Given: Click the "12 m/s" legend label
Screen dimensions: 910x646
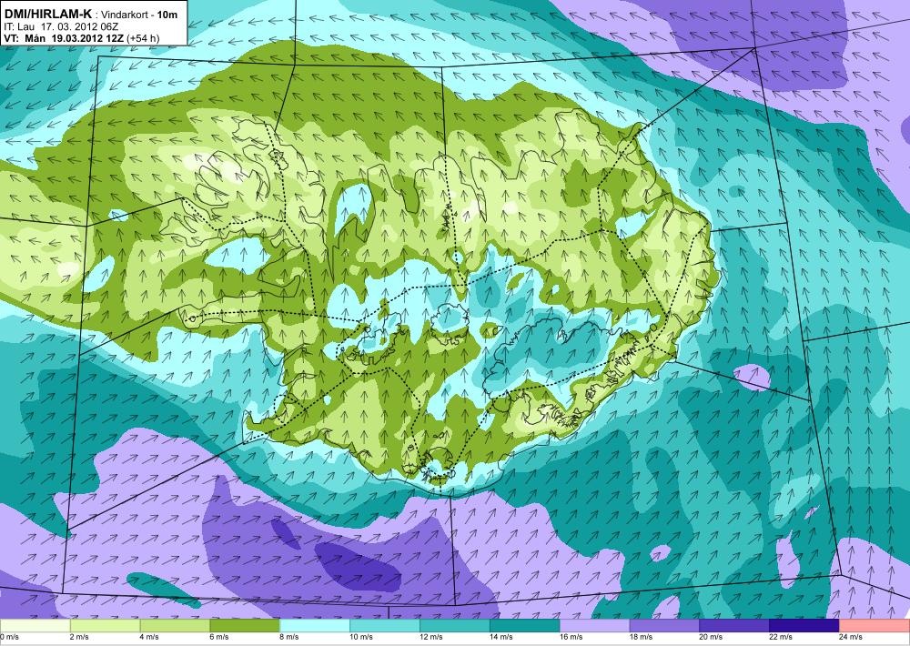Looking at the screenshot, I should tap(430, 637).
